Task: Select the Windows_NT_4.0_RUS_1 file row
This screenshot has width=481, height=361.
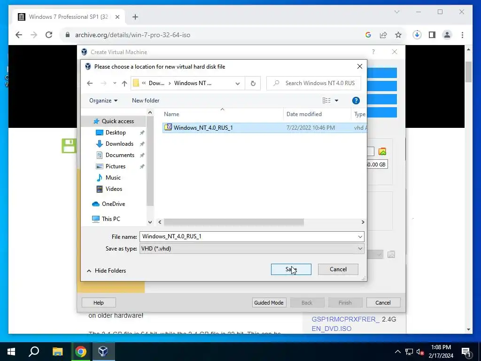Action: (x=264, y=128)
